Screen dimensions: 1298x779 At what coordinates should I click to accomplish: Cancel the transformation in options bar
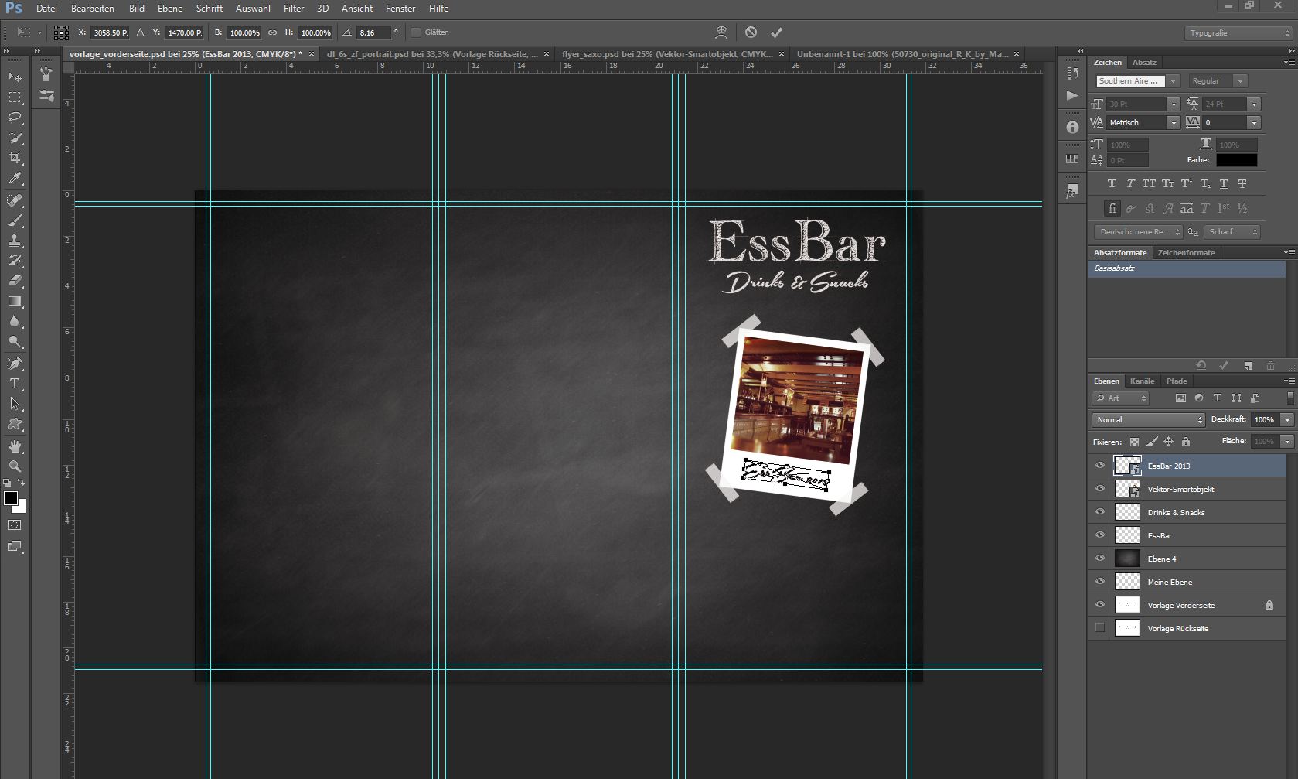click(x=751, y=32)
